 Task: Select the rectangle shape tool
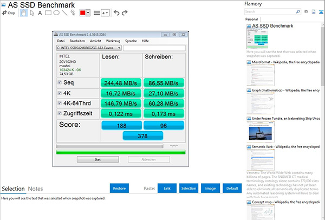point(48,12)
